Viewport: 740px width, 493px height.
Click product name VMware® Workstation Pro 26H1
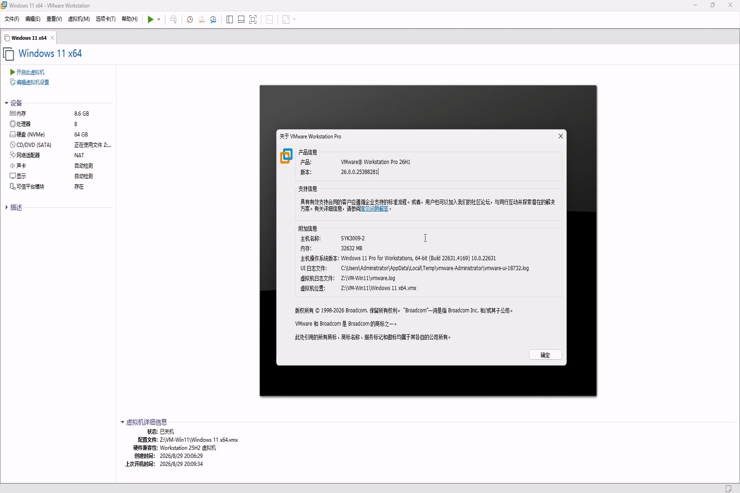376,162
